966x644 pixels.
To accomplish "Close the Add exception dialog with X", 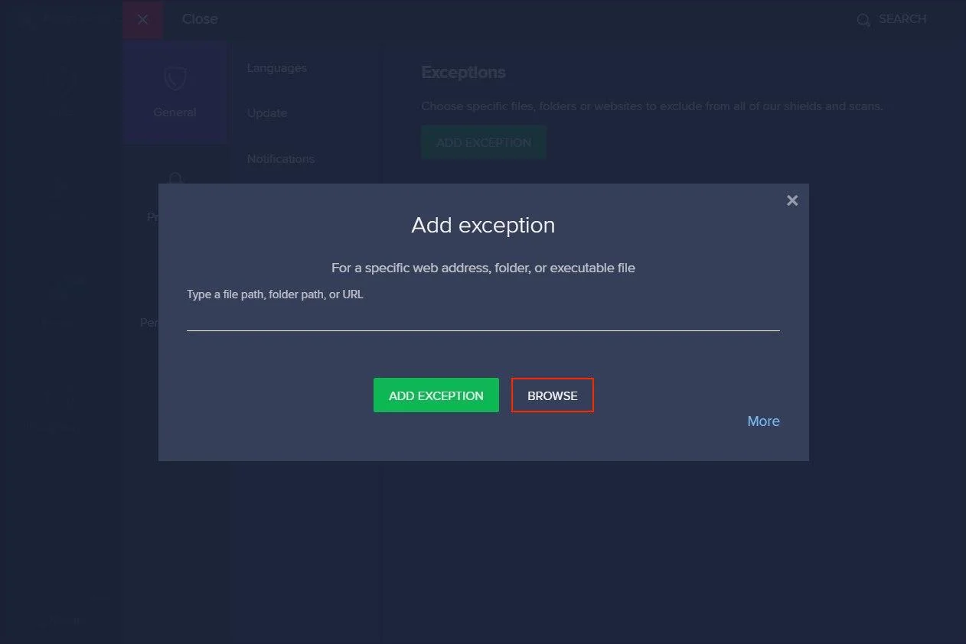I will coord(792,200).
